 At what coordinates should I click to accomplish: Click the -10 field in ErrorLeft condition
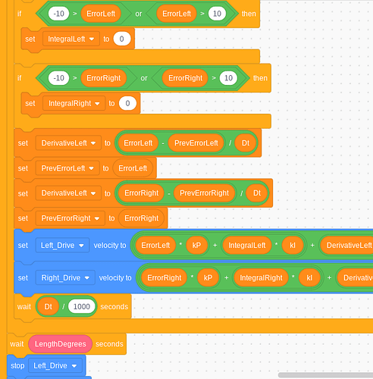point(58,14)
